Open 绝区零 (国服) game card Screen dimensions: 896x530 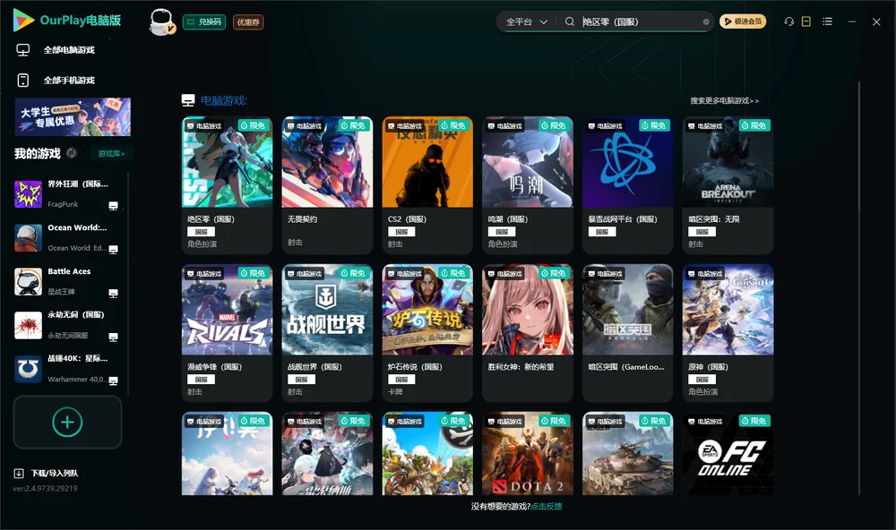click(x=227, y=185)
